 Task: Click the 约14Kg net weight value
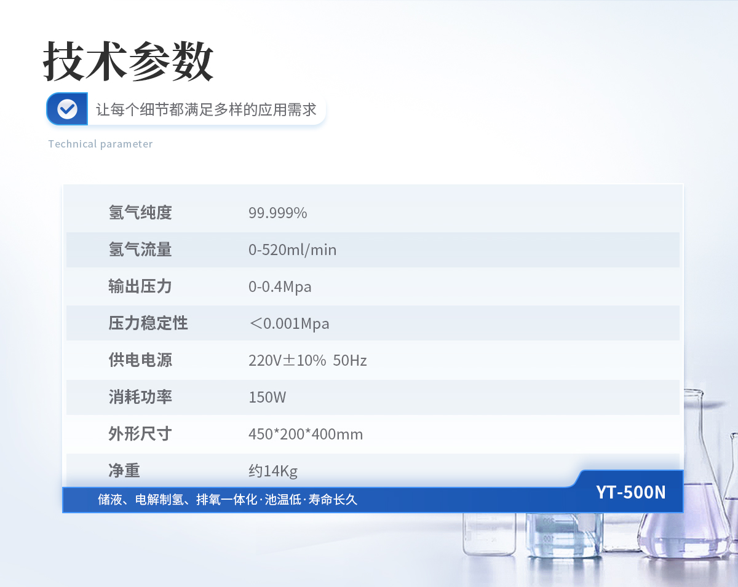click(273, 471)
